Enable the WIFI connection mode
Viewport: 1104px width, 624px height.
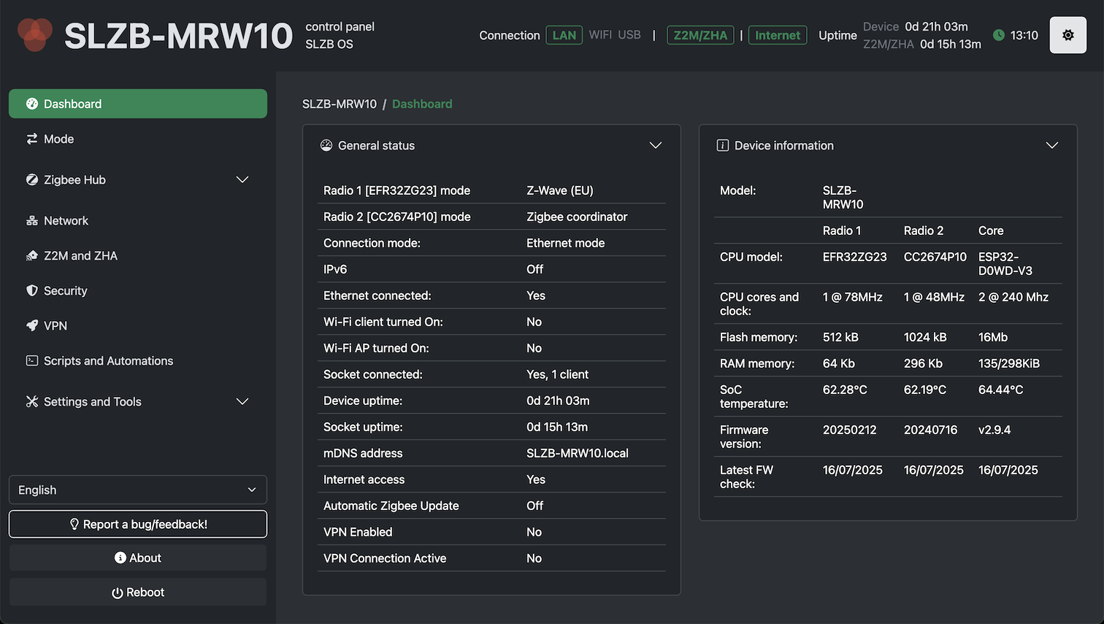599,34
